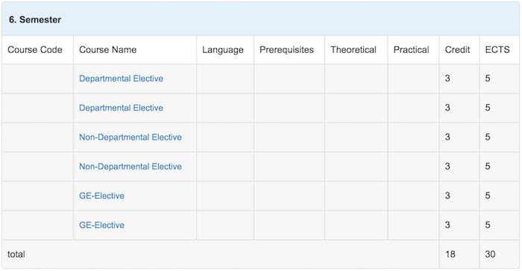Open the first GE-Elective link
522x271 pixels.
tap(102, 196)
